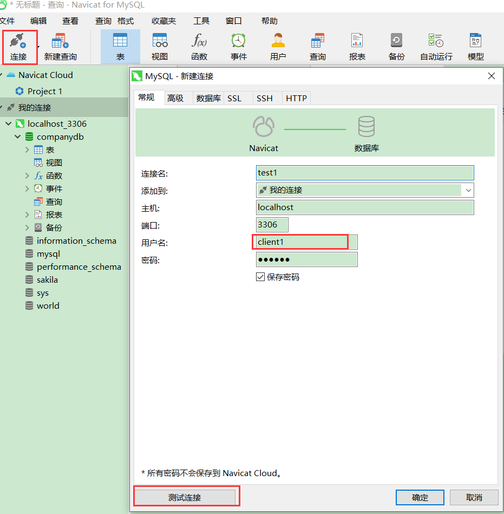The height and width of the screenshot is (514, 504).
Task: Open the New Query (新建查询) tool
Action: 60,47
